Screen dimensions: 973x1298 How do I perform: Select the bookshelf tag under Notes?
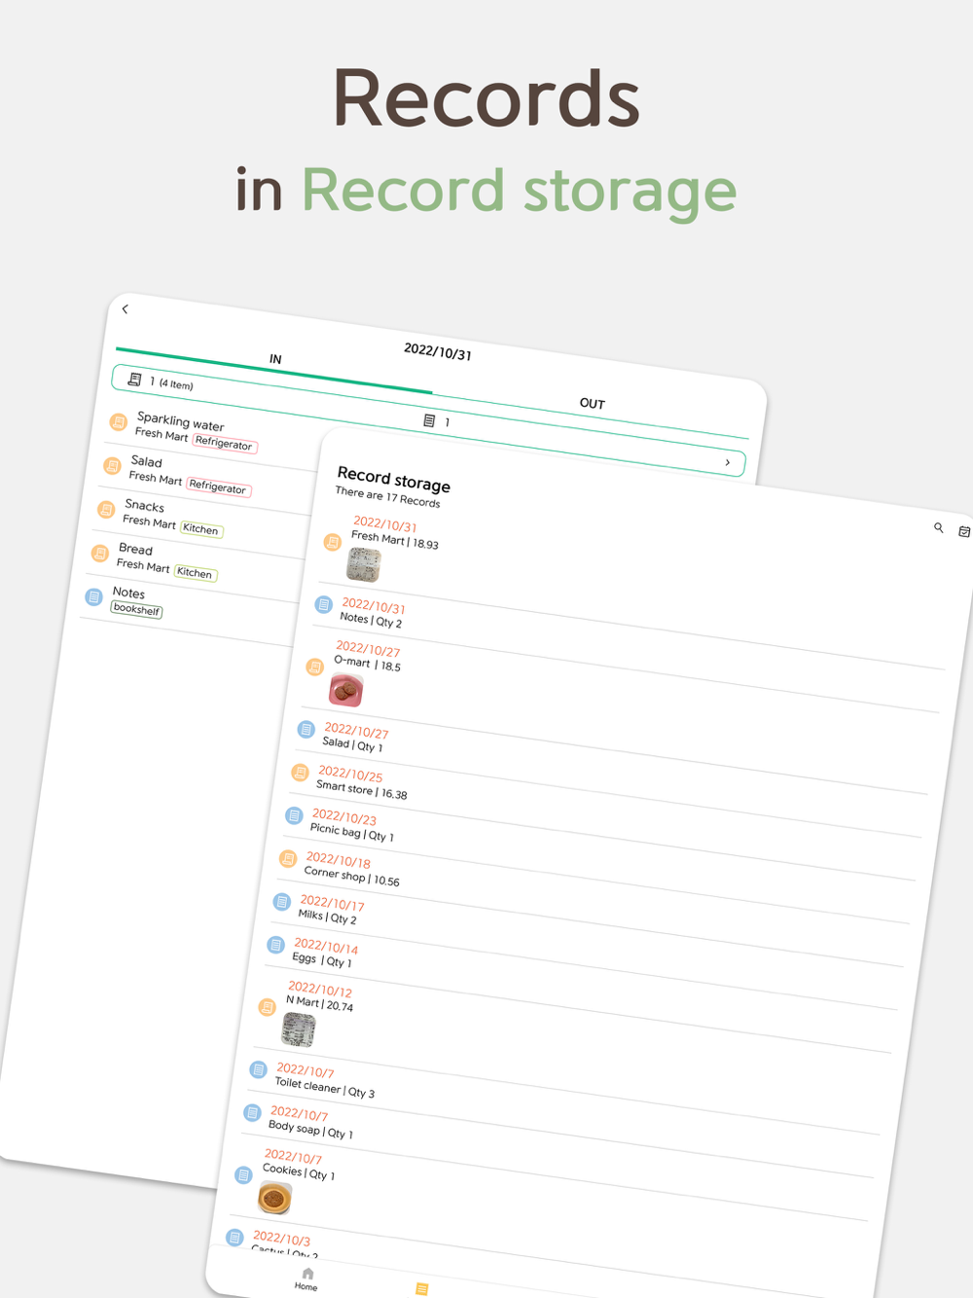136,609
